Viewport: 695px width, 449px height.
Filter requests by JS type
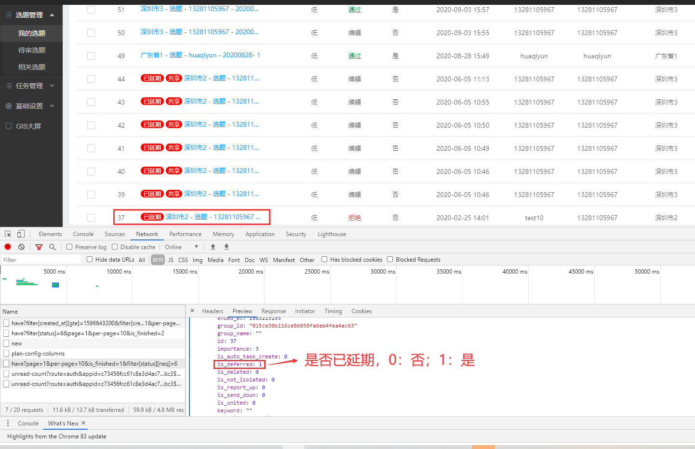click(x=171, y=260)
